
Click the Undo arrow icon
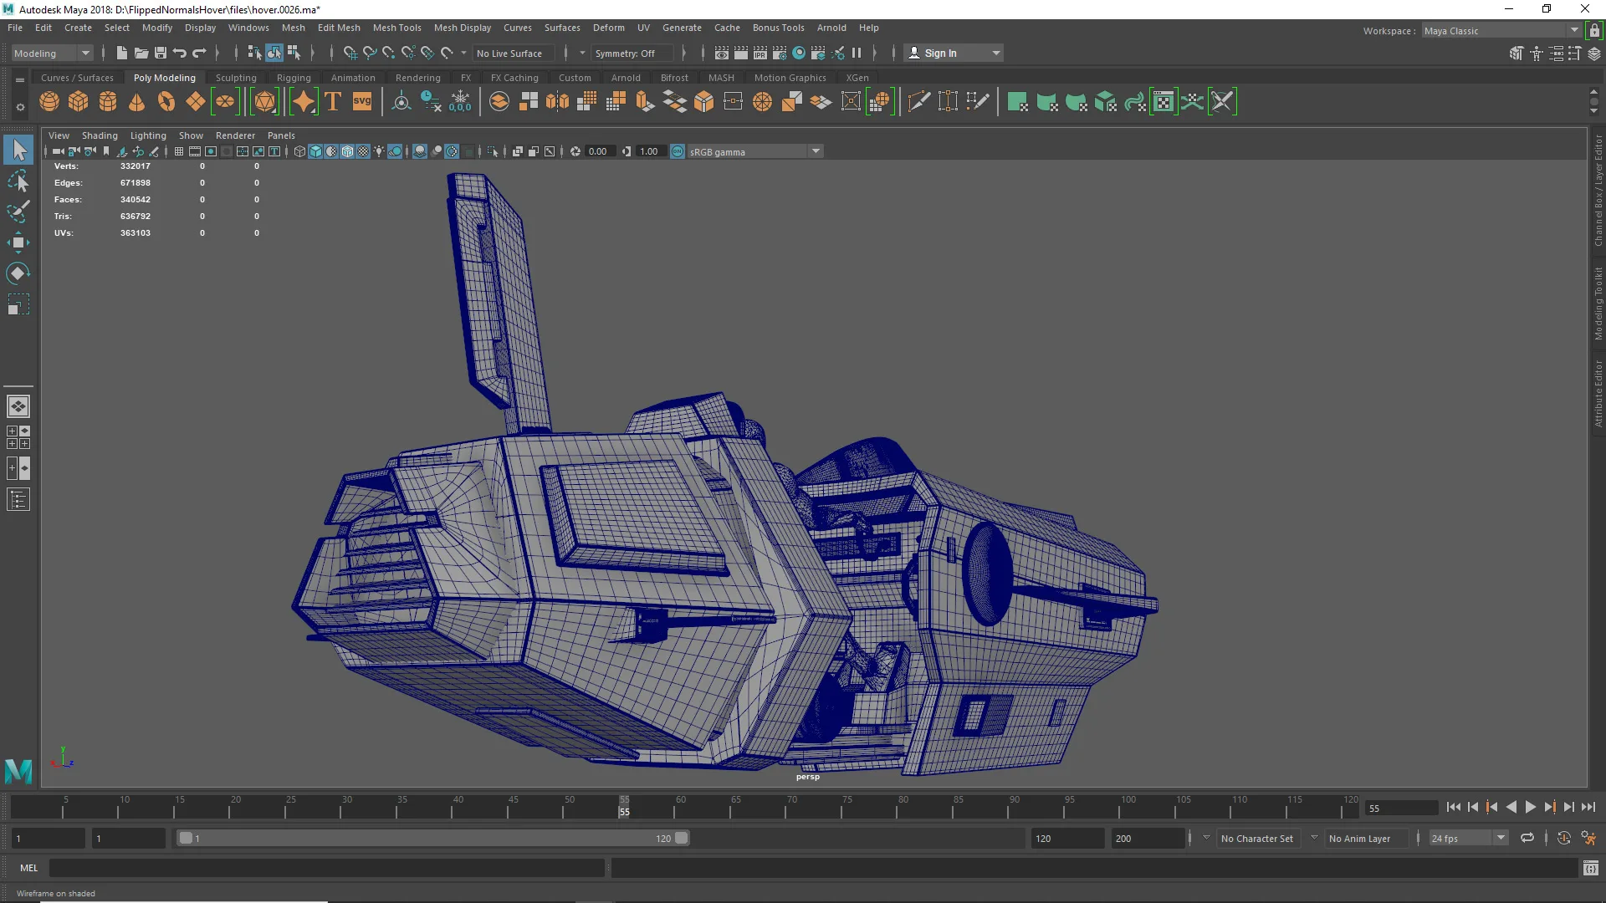(x=179, y=53)
